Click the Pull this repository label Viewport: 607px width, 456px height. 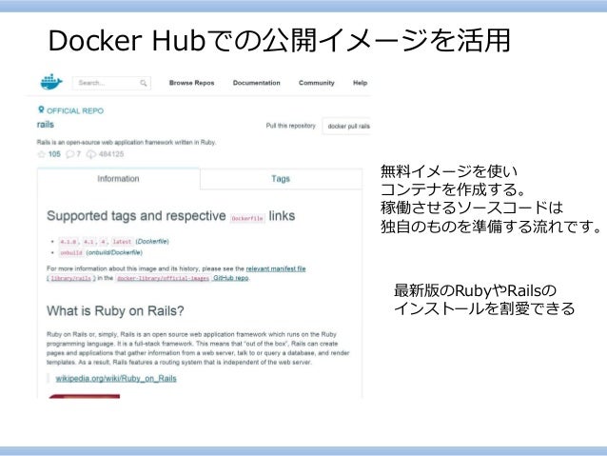tap(291, 126)
